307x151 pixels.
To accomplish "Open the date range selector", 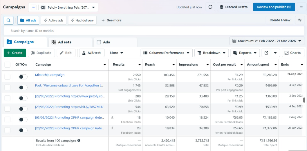I will tap(267, 41).
